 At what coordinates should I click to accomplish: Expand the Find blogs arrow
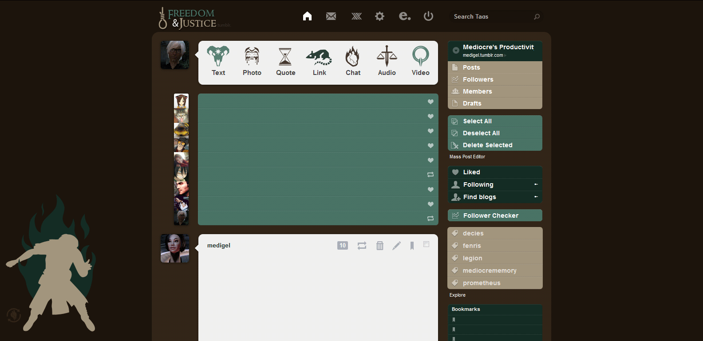pyautogui.click(x=536, y=197)
